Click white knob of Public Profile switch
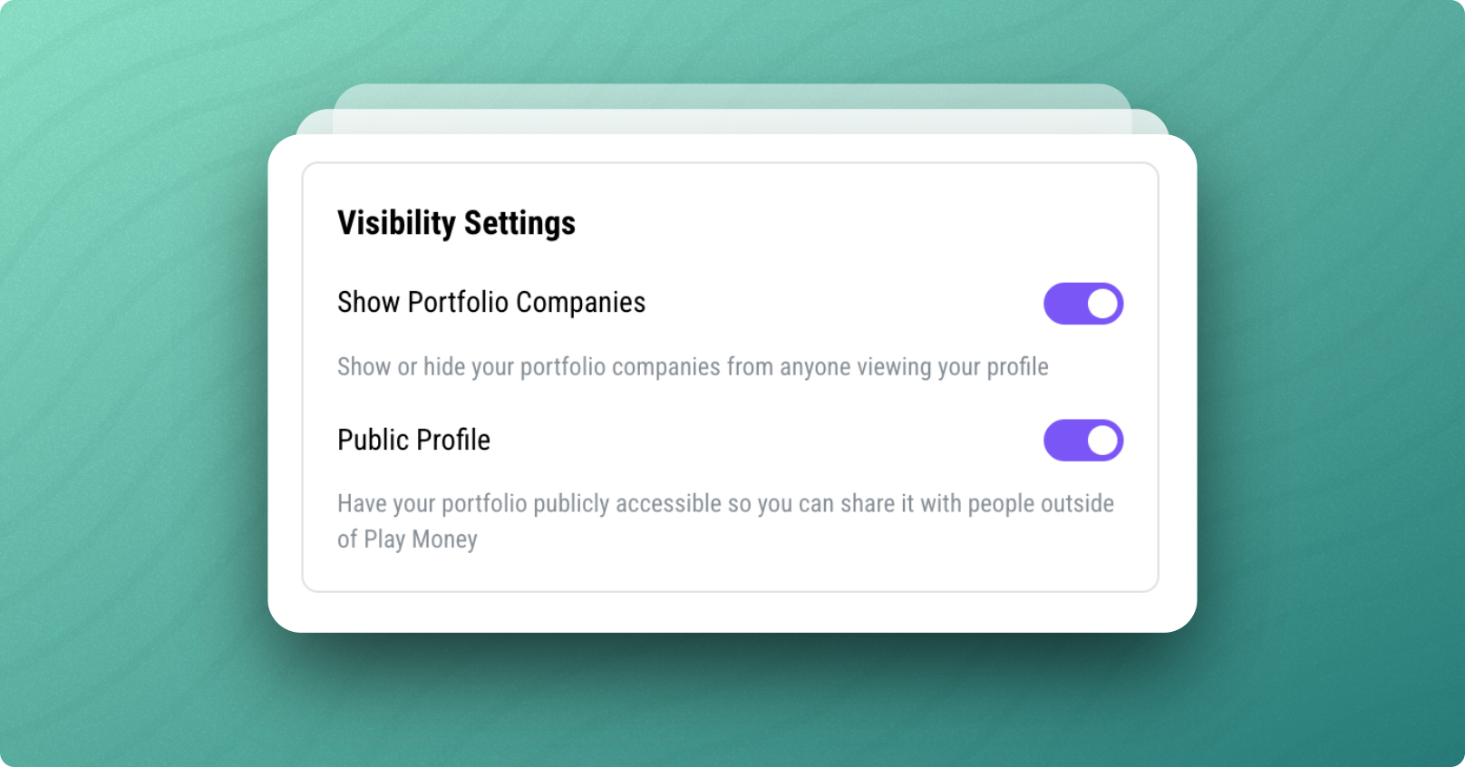1465x767 pixels. click(x=1102, y=441)
